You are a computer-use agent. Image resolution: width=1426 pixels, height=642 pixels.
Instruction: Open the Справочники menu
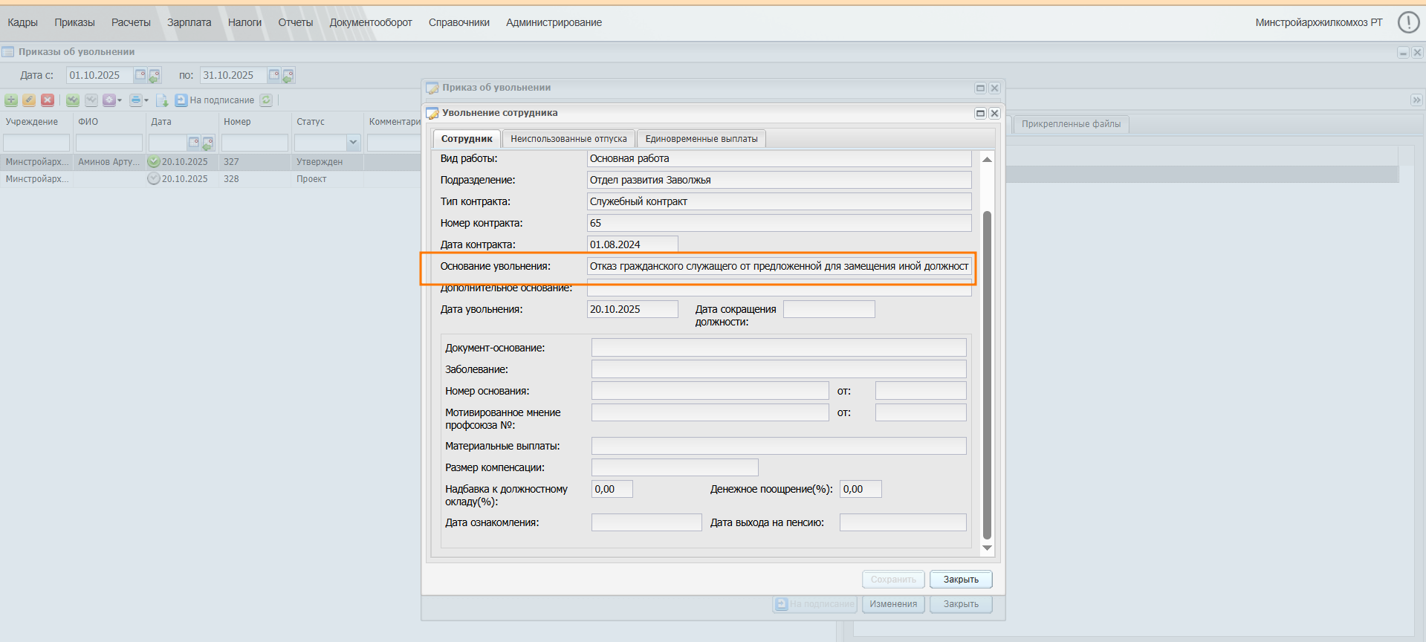point(459,22)
